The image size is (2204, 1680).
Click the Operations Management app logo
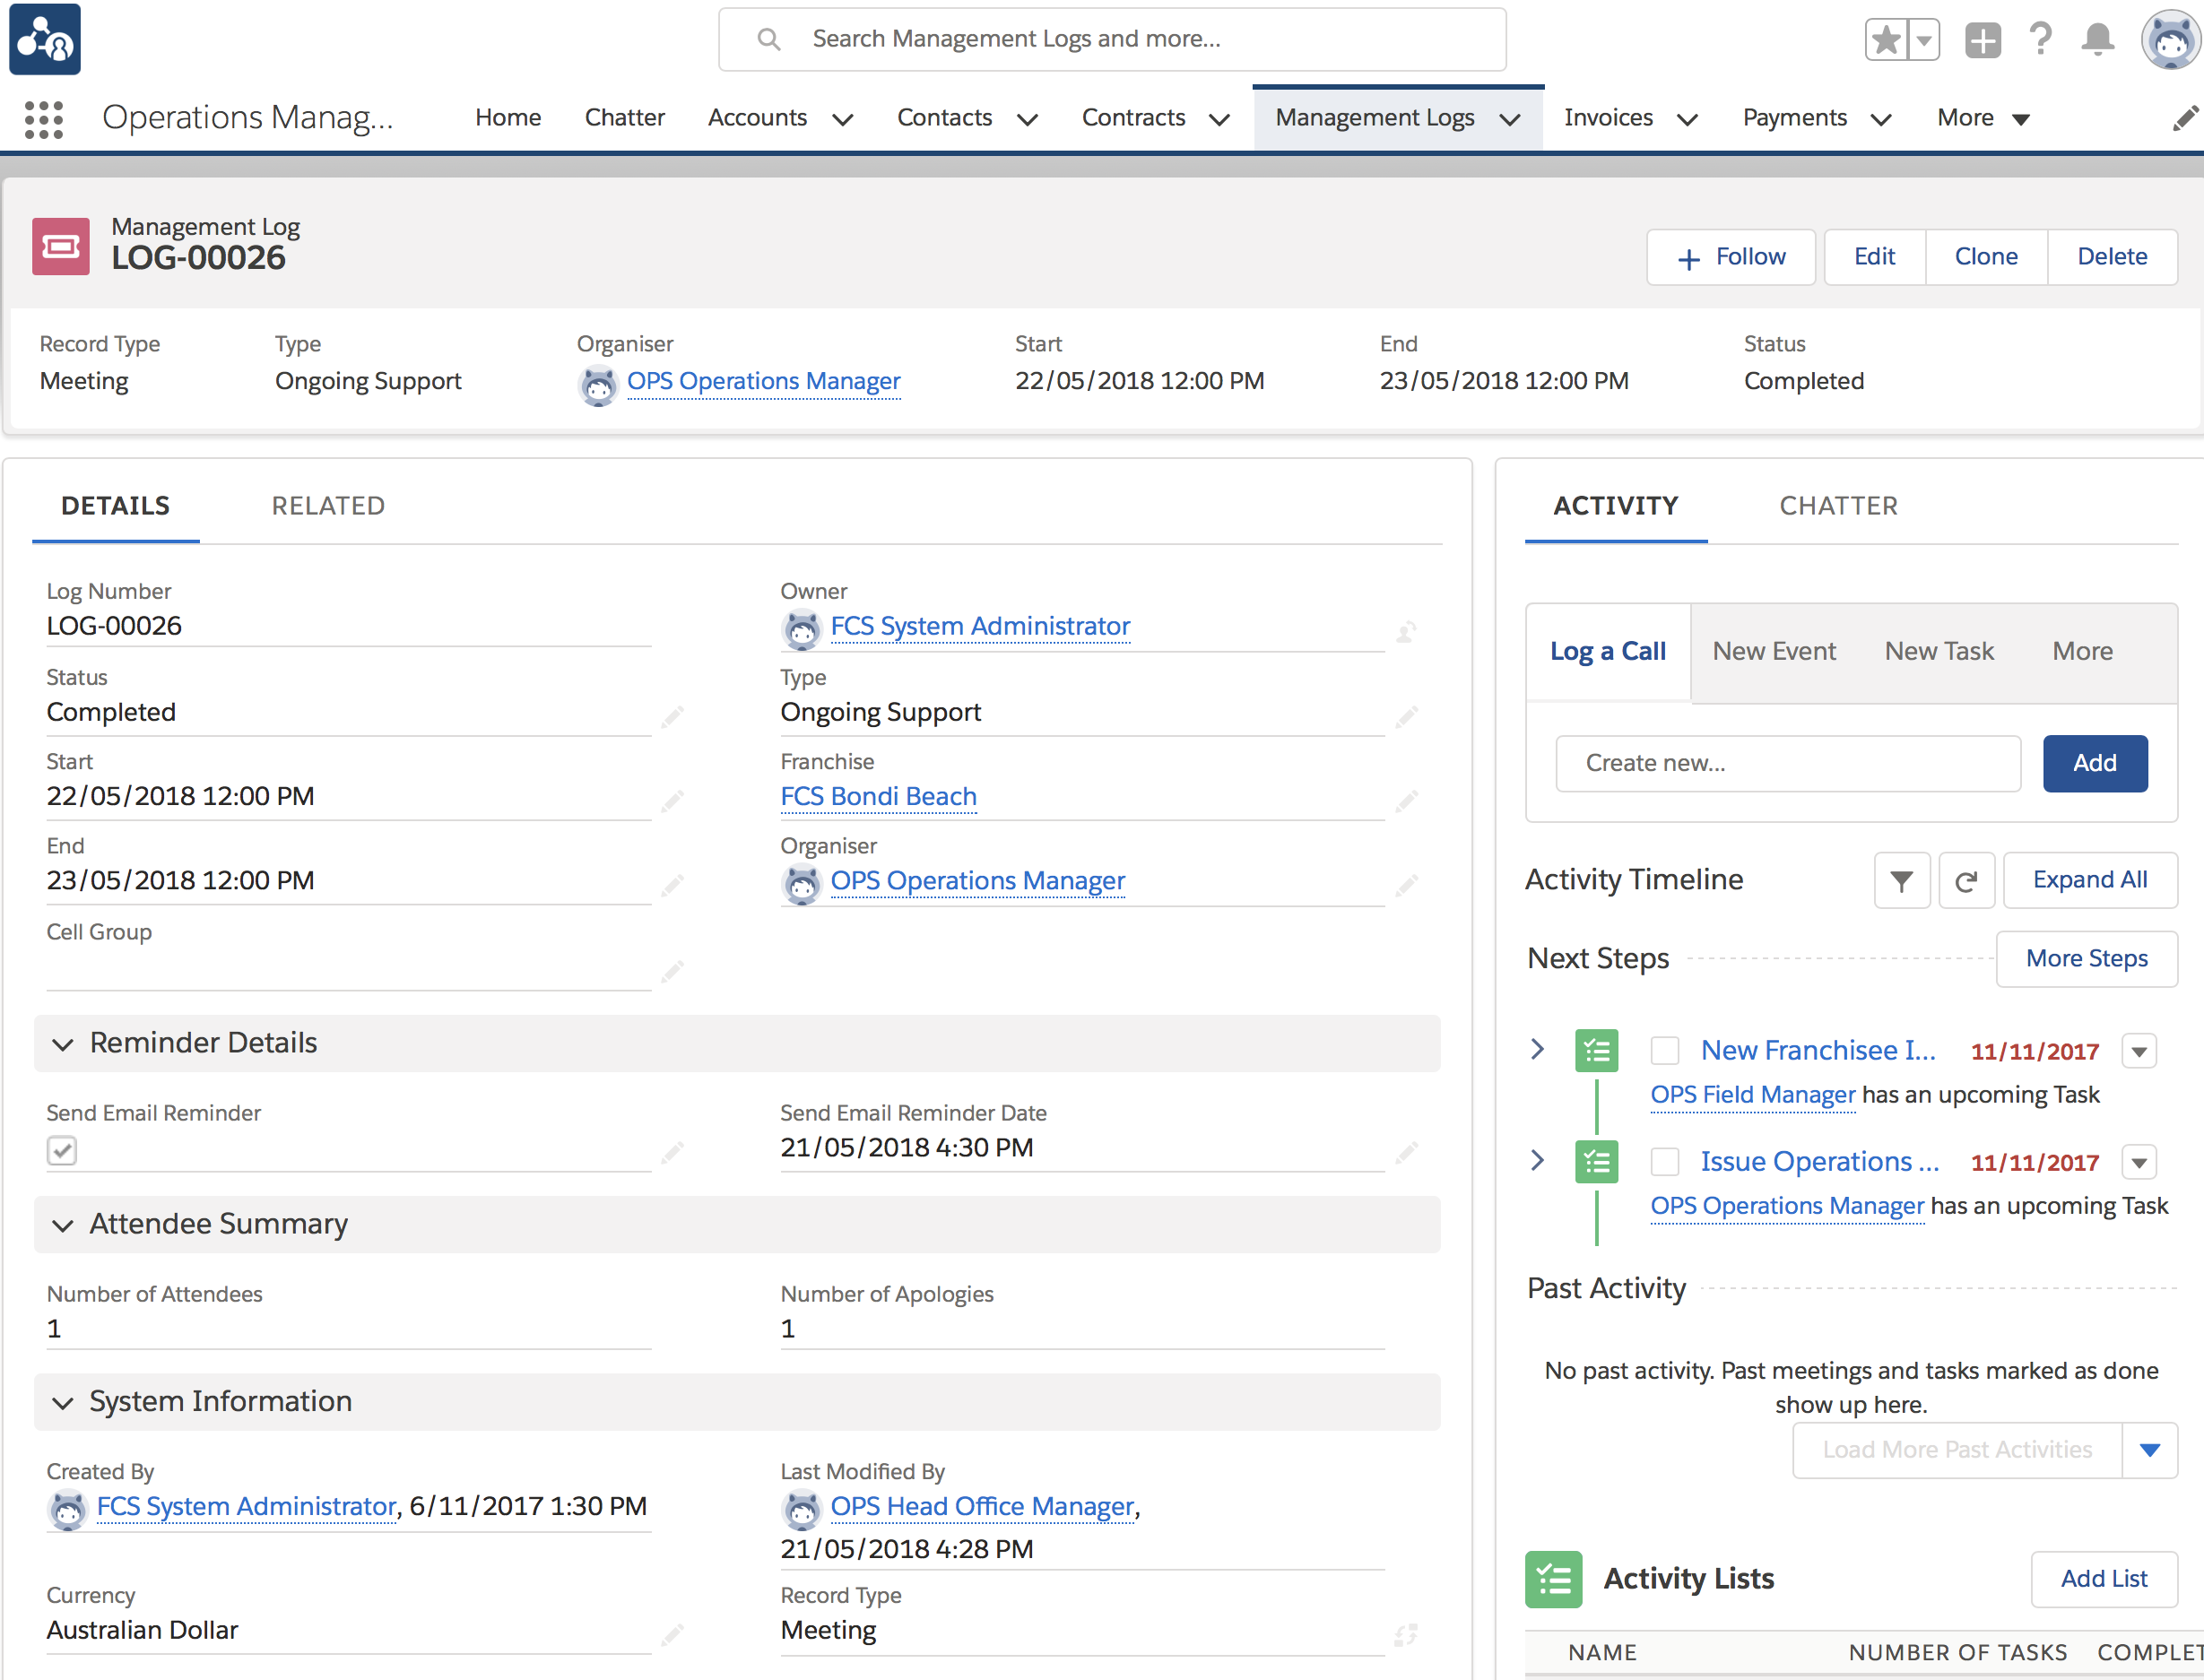click(x=45, y=40)
